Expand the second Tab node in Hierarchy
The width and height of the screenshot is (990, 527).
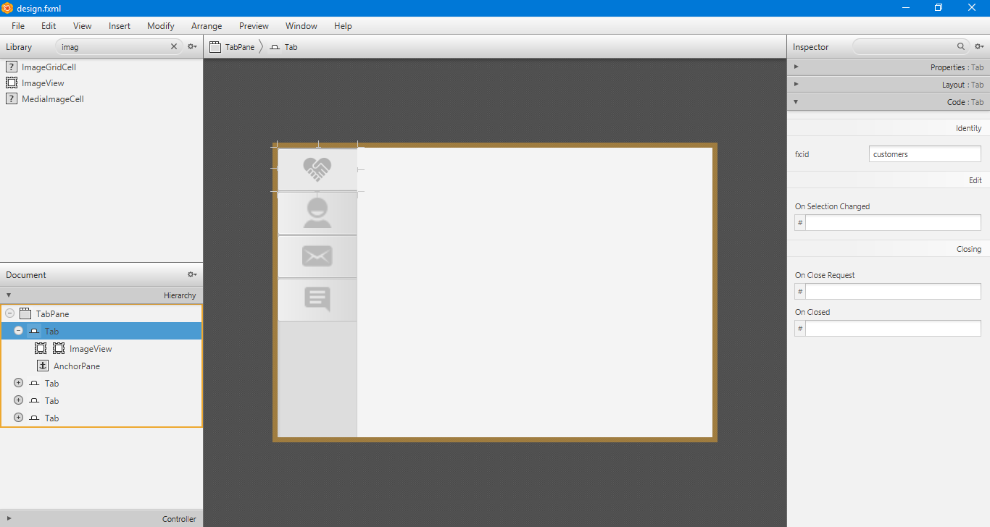coord(17,382)
